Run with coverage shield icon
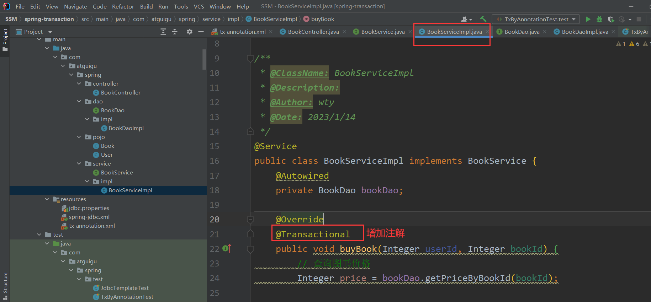This screenshot has width=651, height=302. pos(611,19)
